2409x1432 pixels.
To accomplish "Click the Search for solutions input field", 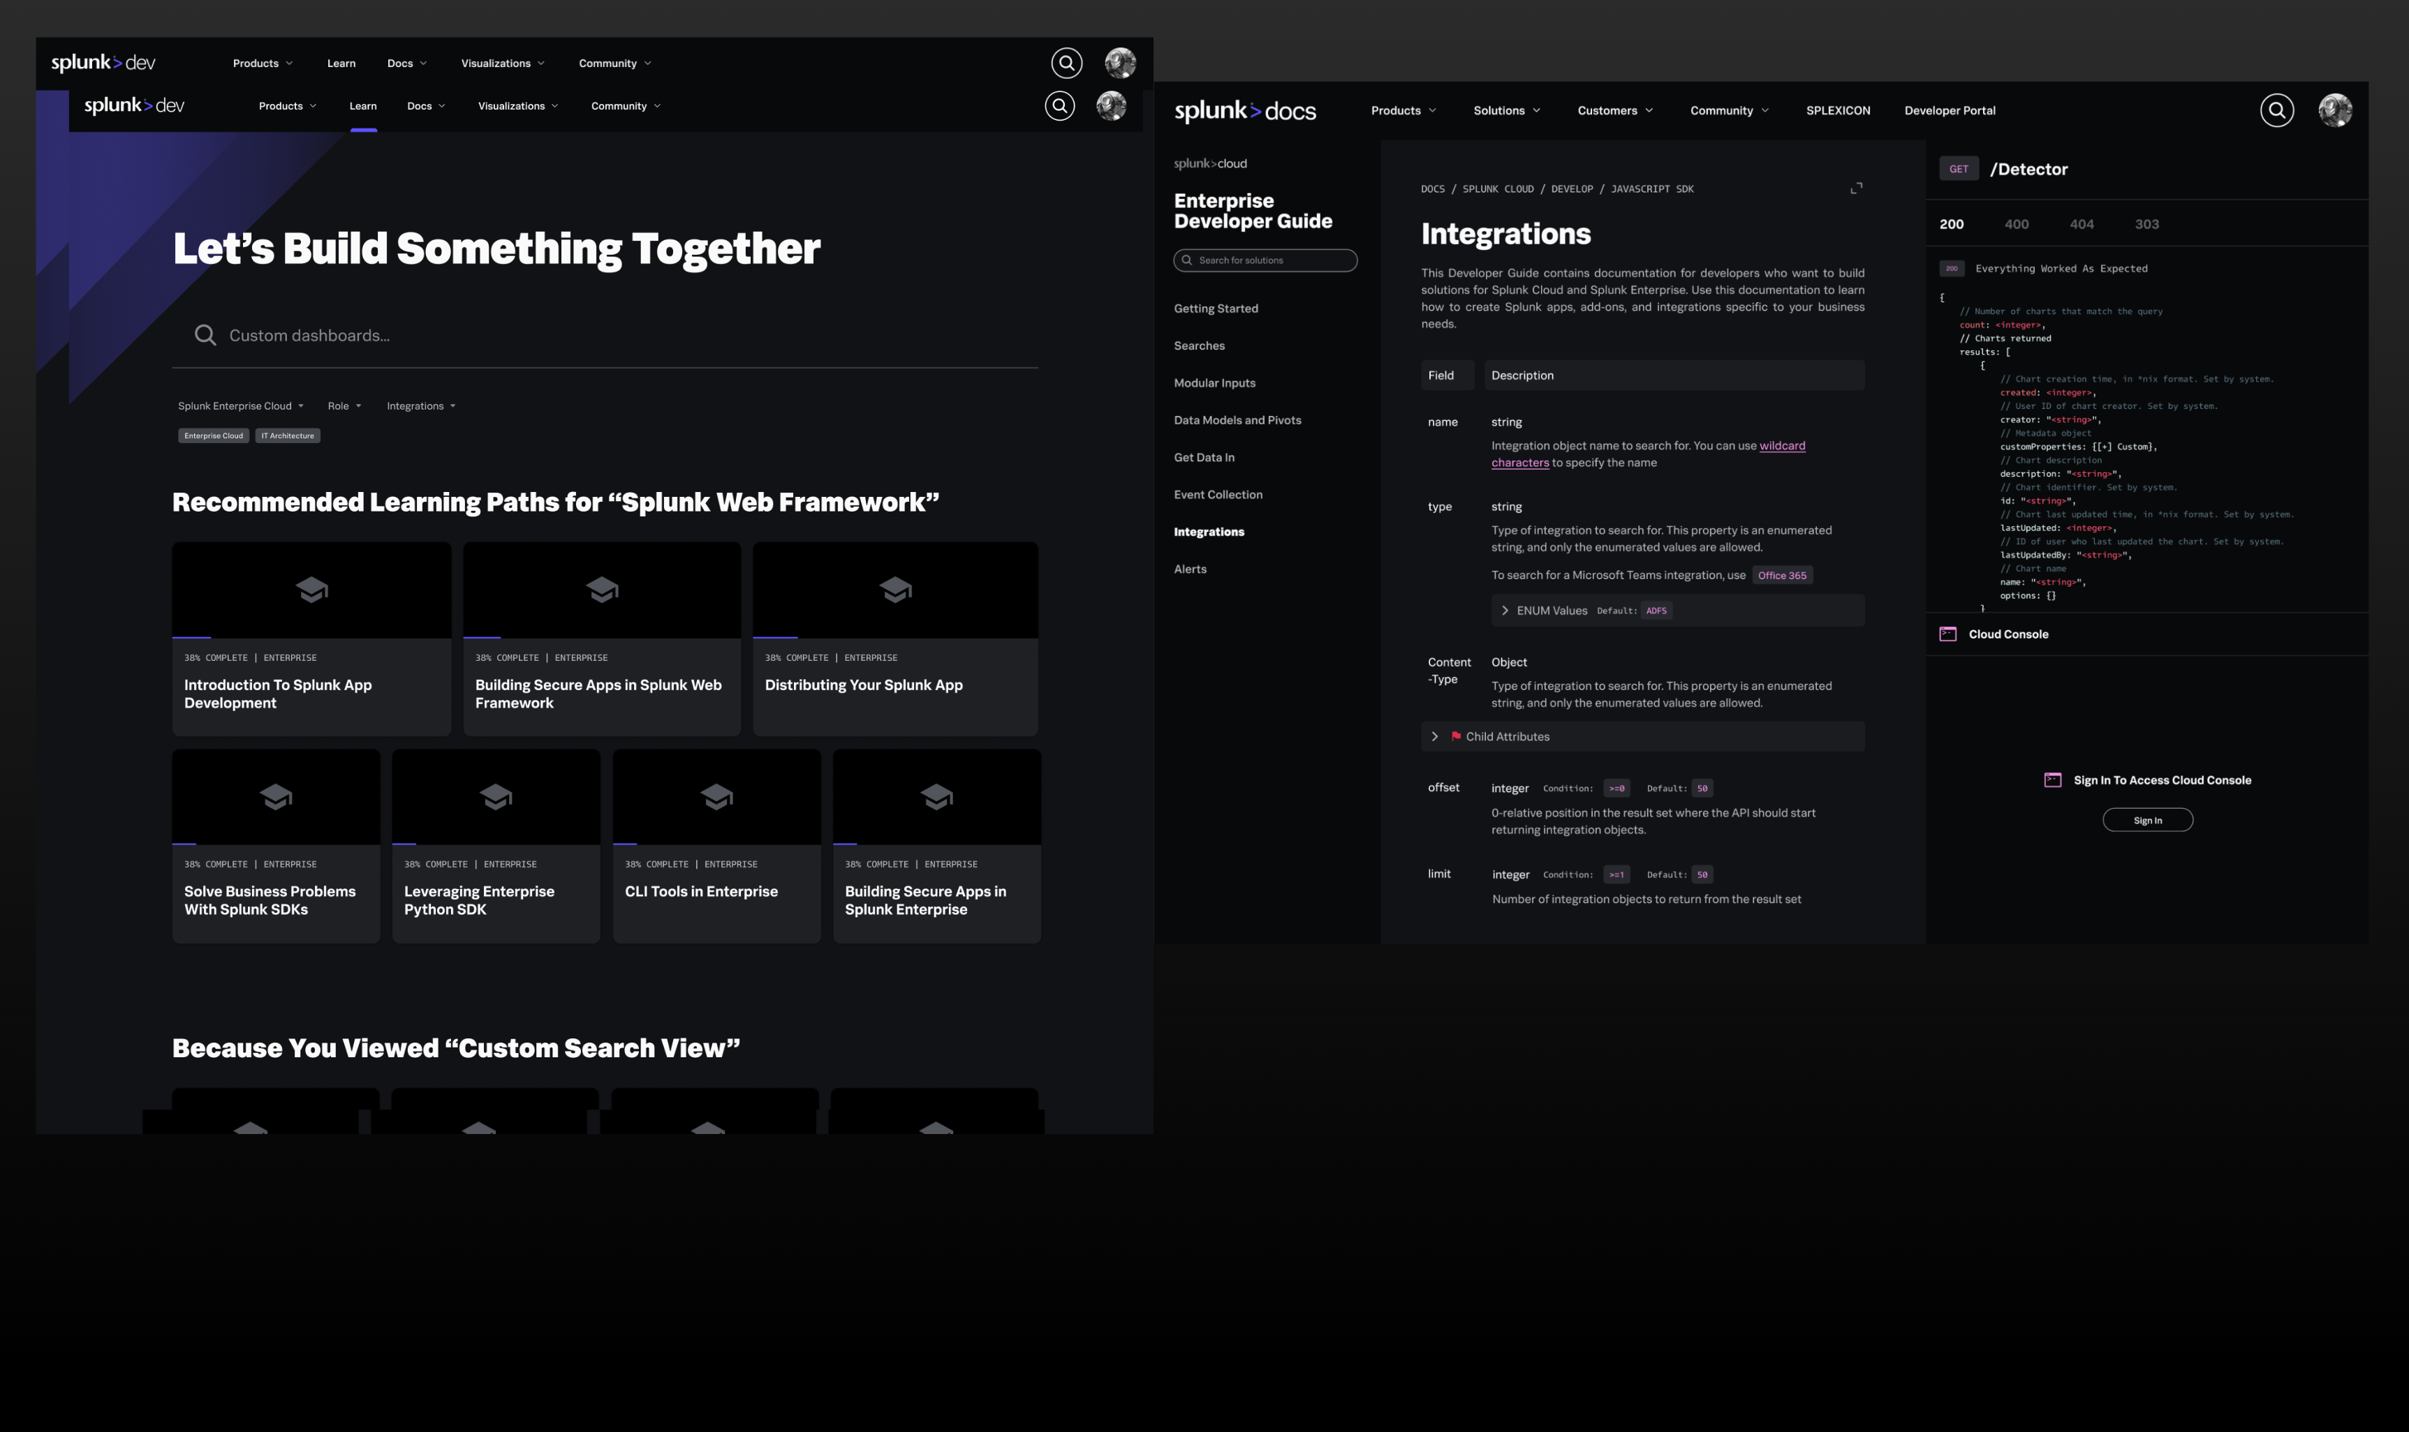I will [1265, 260].
